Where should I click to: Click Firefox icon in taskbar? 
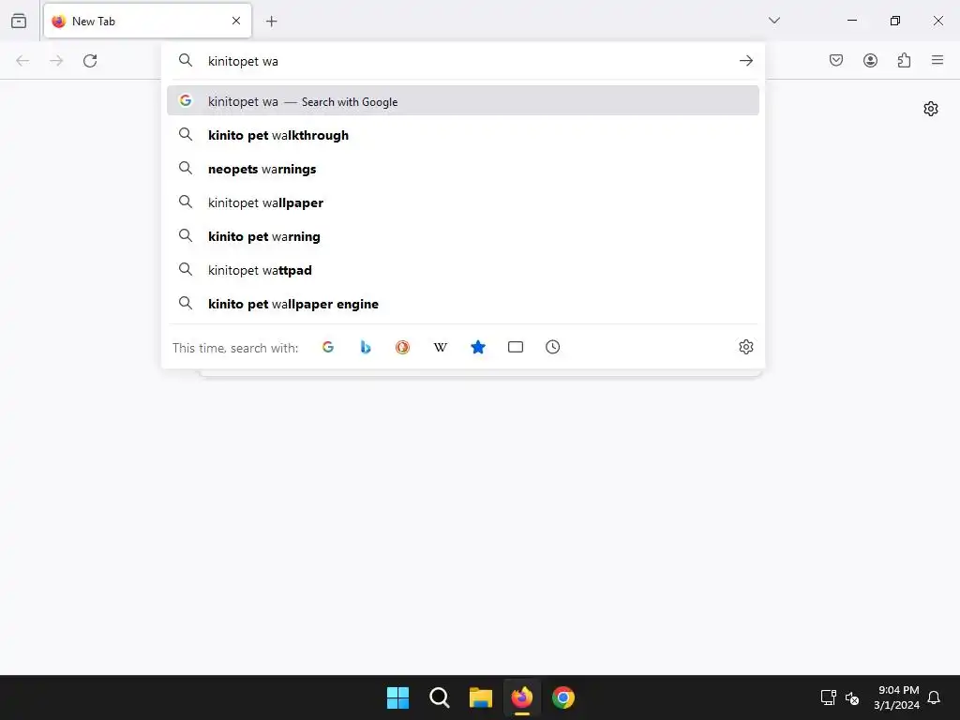[521, 697]
